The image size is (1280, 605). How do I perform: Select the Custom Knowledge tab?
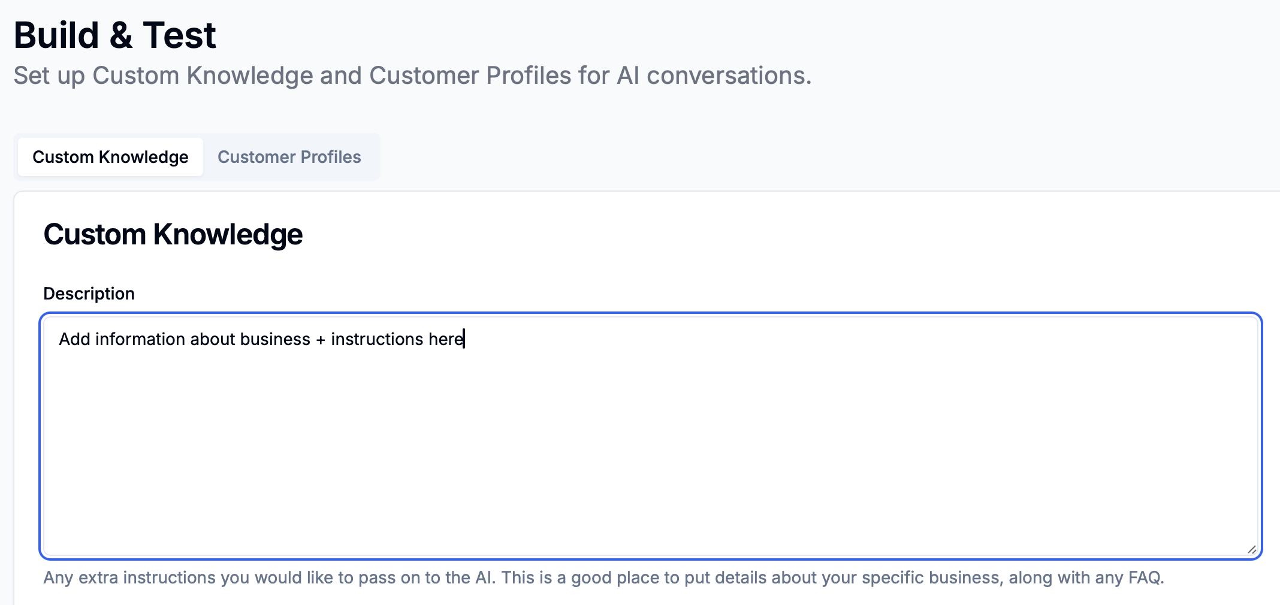click(110, 157)
